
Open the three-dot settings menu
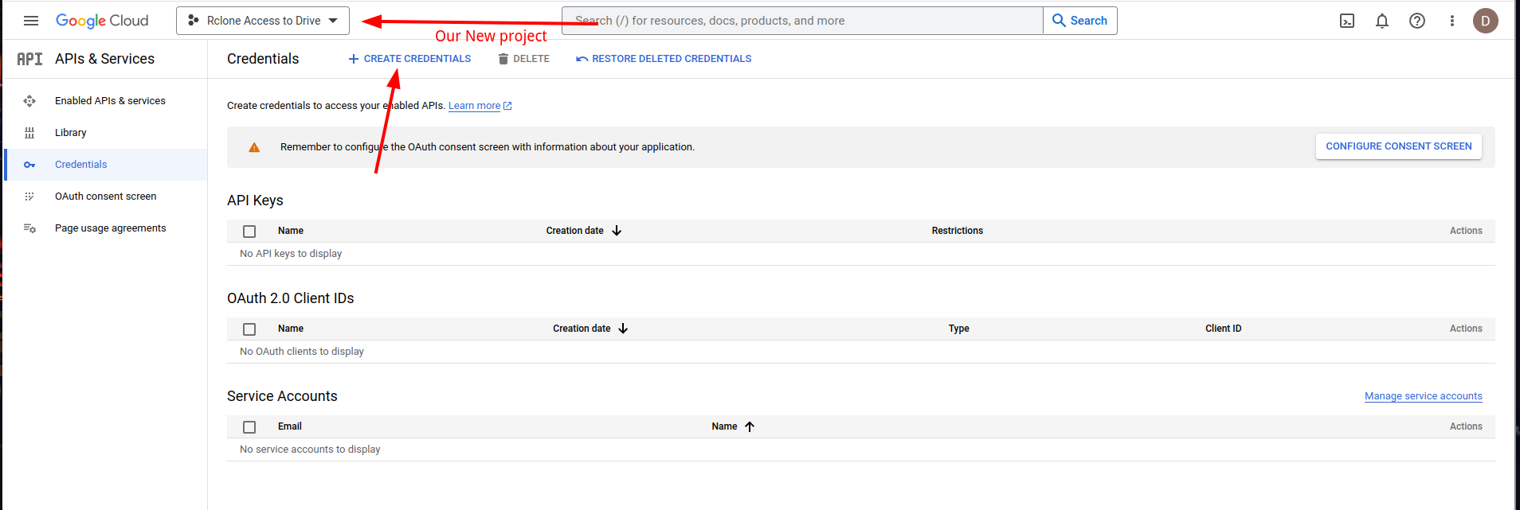[1452, 21]
